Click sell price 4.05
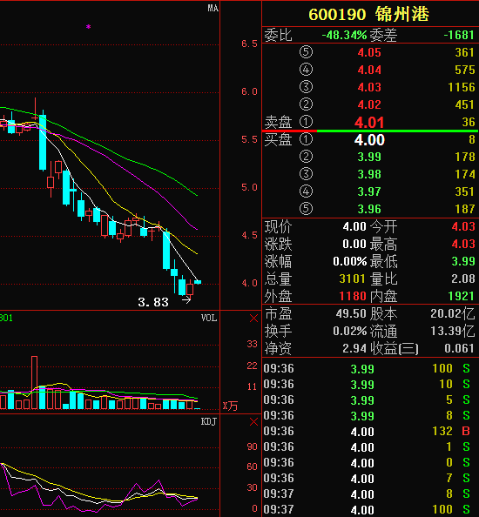The height and width of the screenshot is (517, 479). pyautogui.click(x=369, y=52)
